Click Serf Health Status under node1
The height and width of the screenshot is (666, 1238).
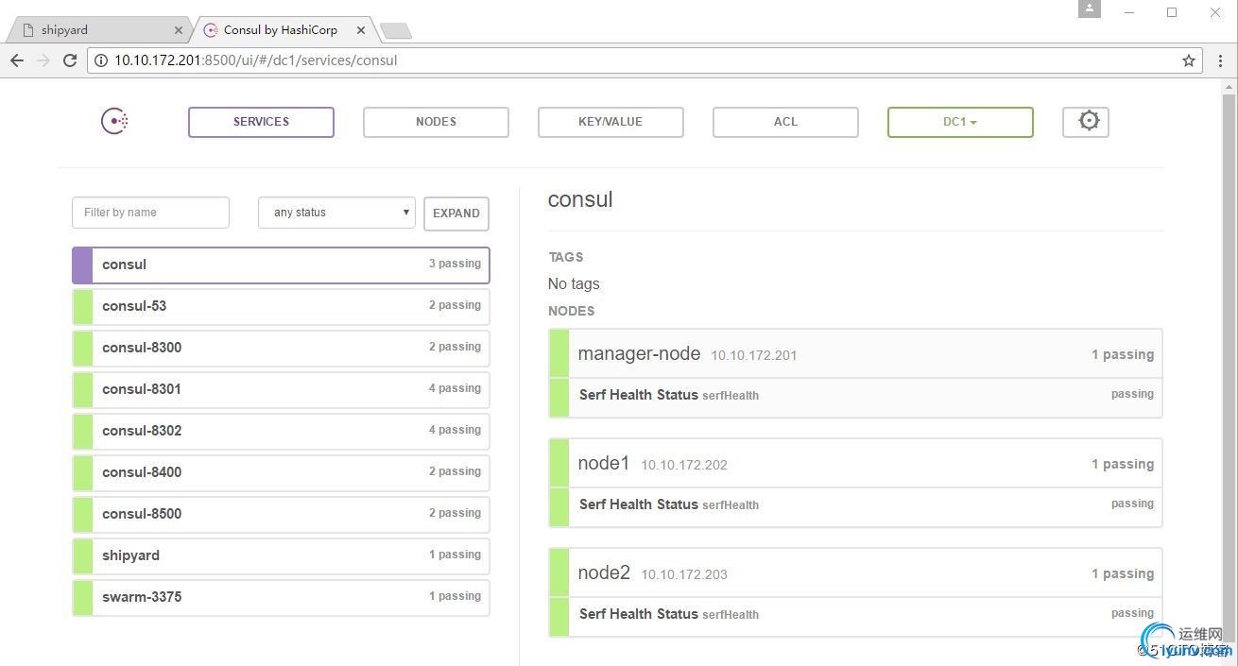pos(639,504)
